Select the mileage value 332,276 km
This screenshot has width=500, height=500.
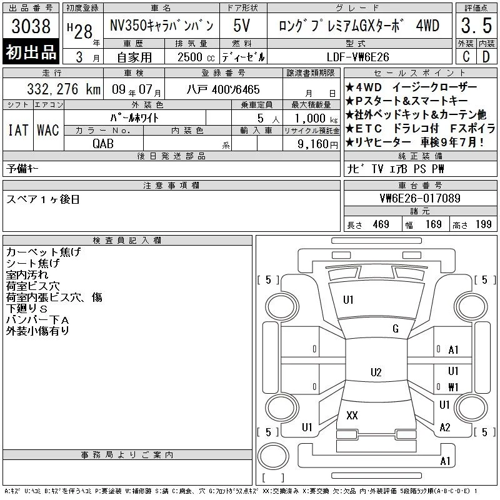[x=64, y=89]
